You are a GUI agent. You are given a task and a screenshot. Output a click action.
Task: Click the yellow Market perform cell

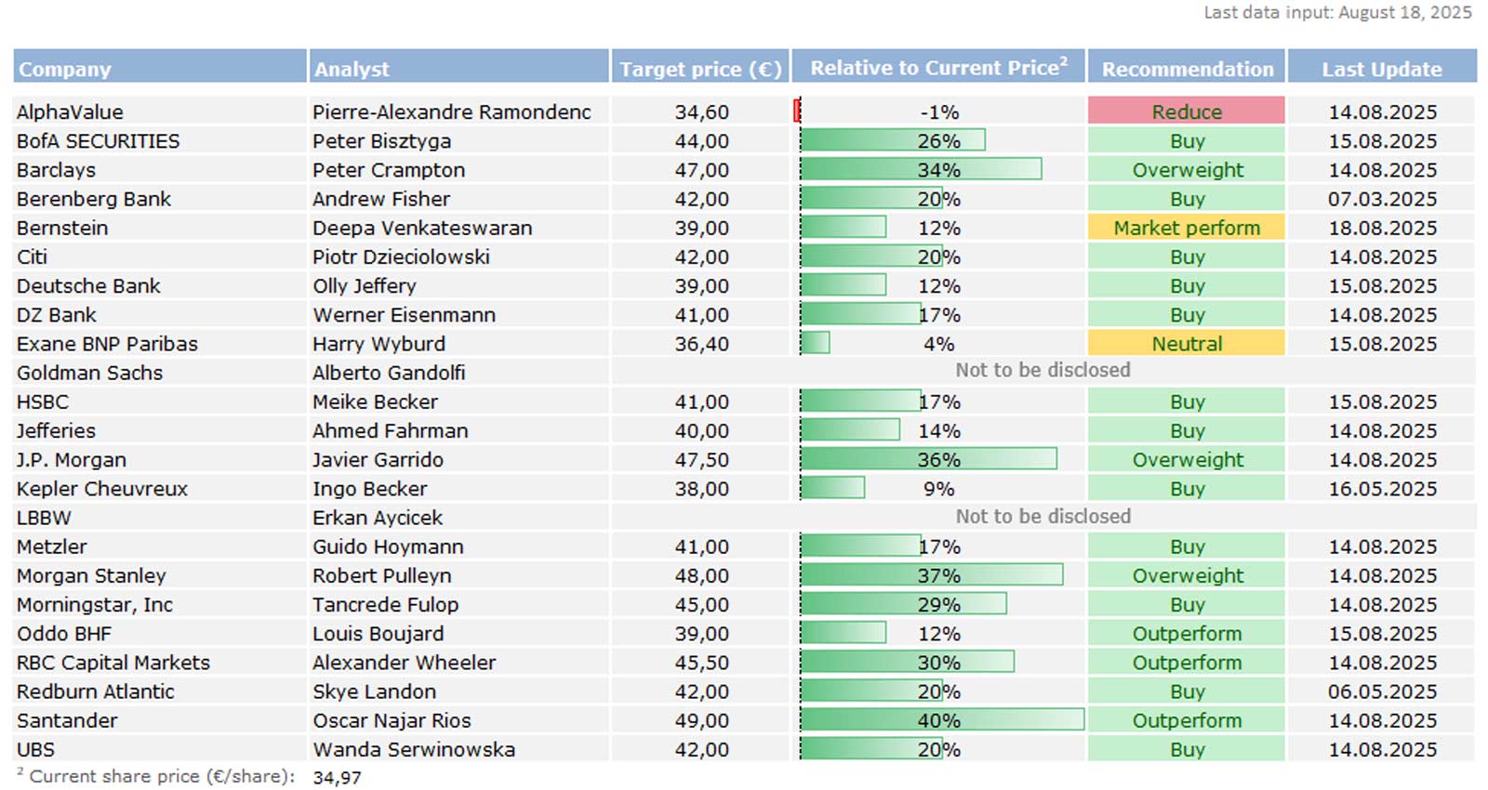[x=1187, y=228]
